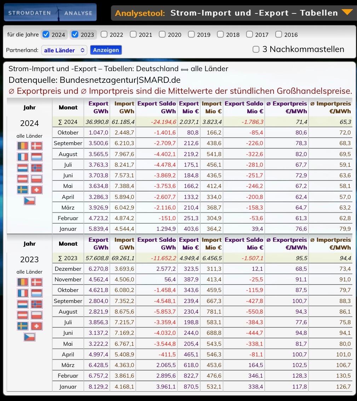
Task: Click 'Juli' import value '8.241,7' in 2024
Action: (x=124, y=165)
